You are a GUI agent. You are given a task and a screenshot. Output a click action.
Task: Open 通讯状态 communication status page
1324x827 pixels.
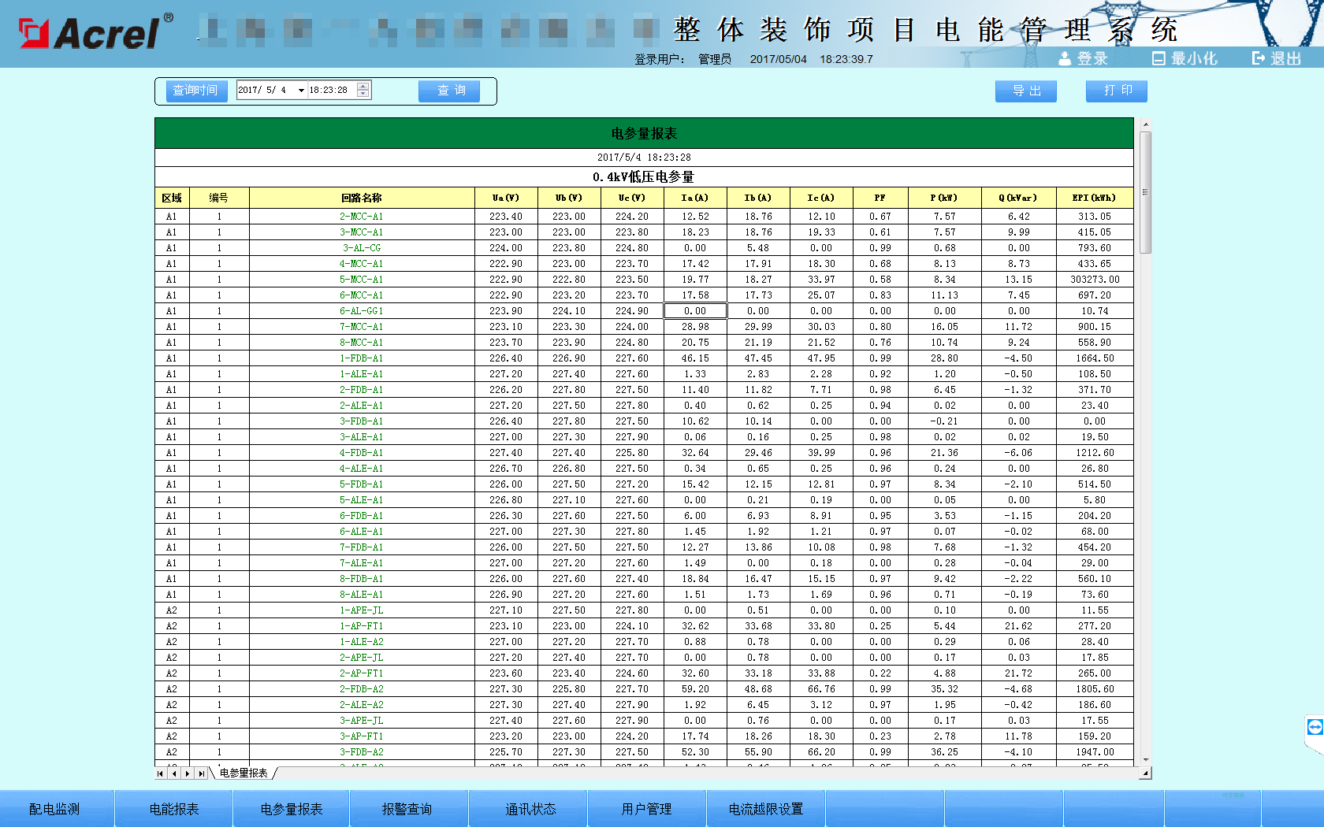click(x=530, y=809)
